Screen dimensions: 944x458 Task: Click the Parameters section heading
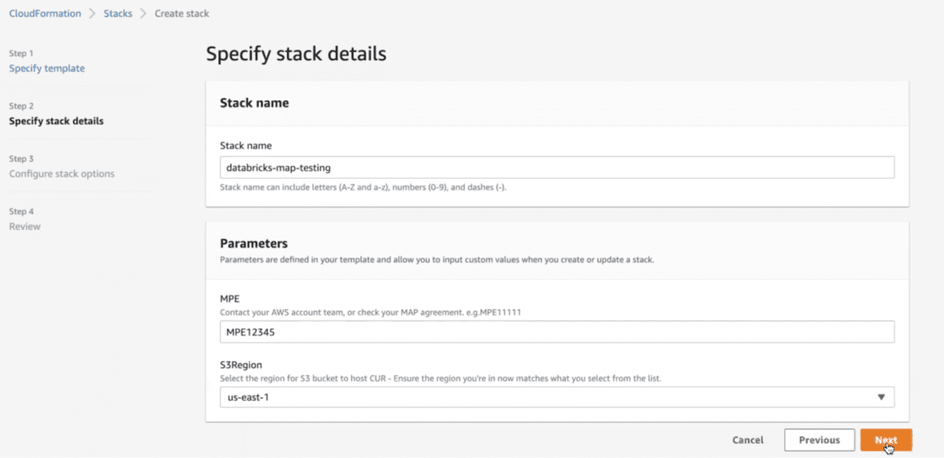(x=253, y=243)
